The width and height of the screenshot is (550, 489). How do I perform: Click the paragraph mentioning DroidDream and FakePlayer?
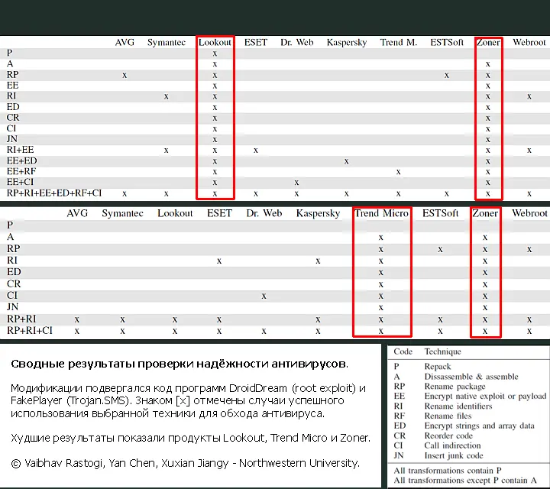tap(188, 401)
